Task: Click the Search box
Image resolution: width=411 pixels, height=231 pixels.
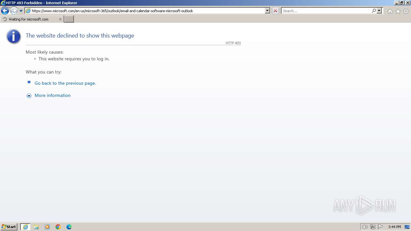Action: point(326,11)
